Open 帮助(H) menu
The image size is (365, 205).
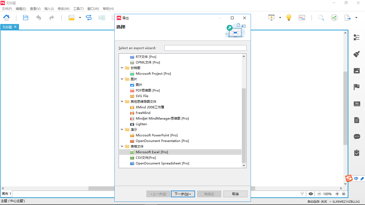point(108,9)
